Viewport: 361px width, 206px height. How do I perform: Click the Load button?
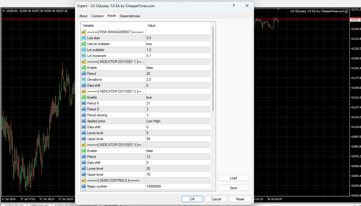click(233, 178)
